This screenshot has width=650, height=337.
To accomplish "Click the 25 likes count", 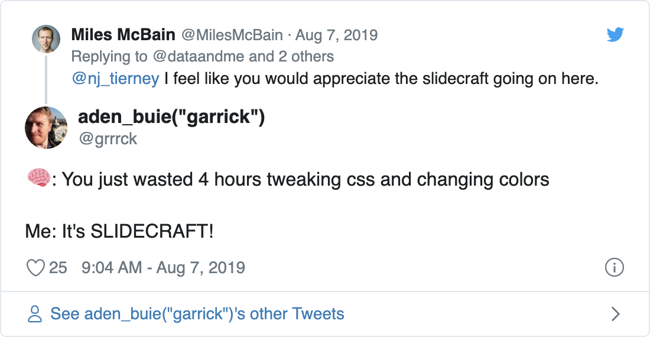I will click(x=58, y=268).
